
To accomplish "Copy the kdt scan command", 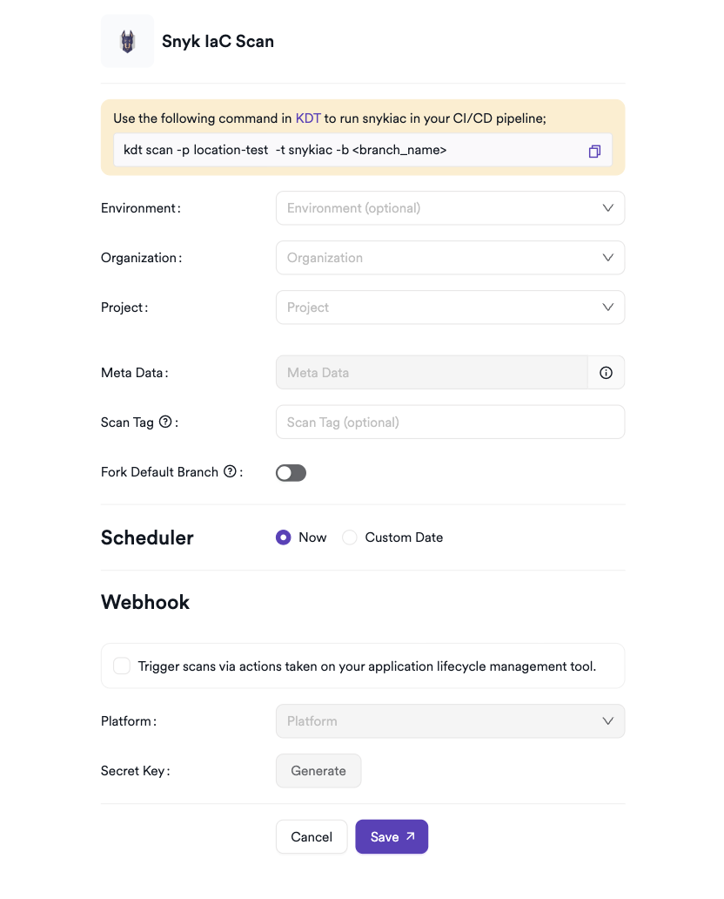I will 594,151.
